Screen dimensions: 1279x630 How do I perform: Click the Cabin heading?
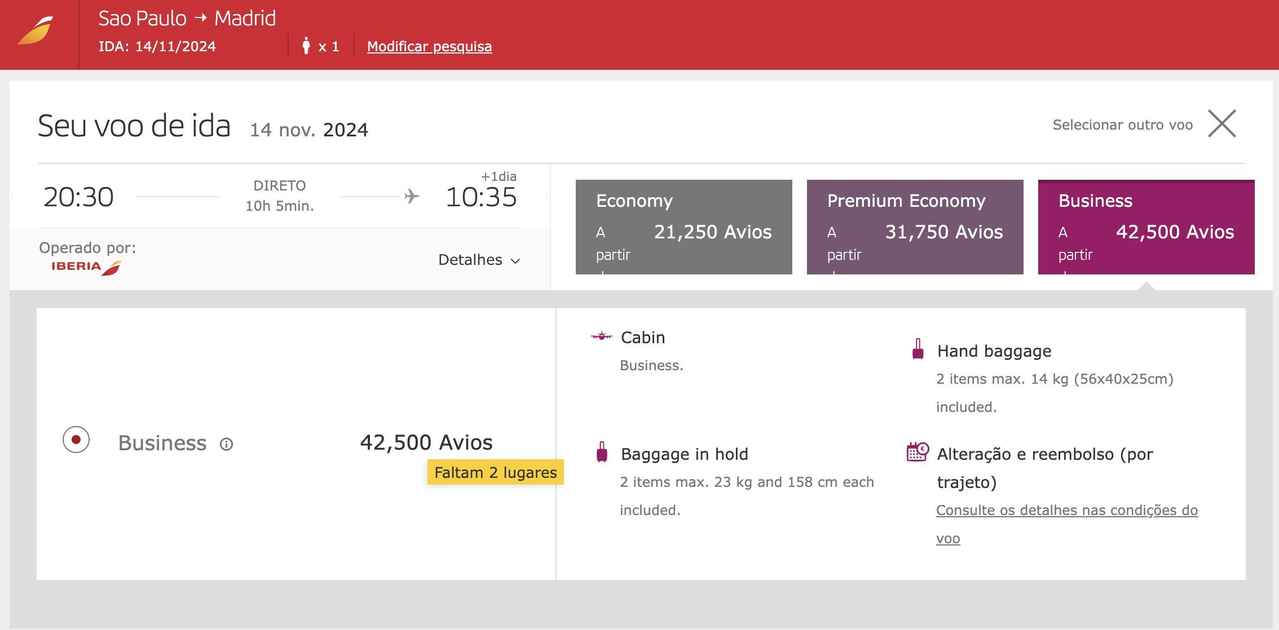[x=643, y=338]
